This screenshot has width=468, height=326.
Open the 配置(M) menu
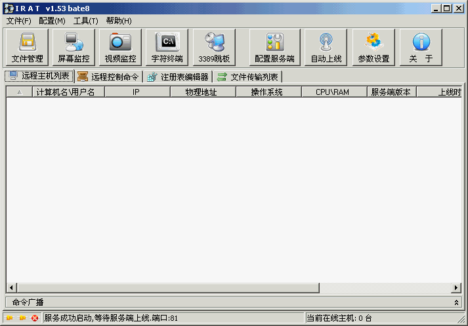52,21
